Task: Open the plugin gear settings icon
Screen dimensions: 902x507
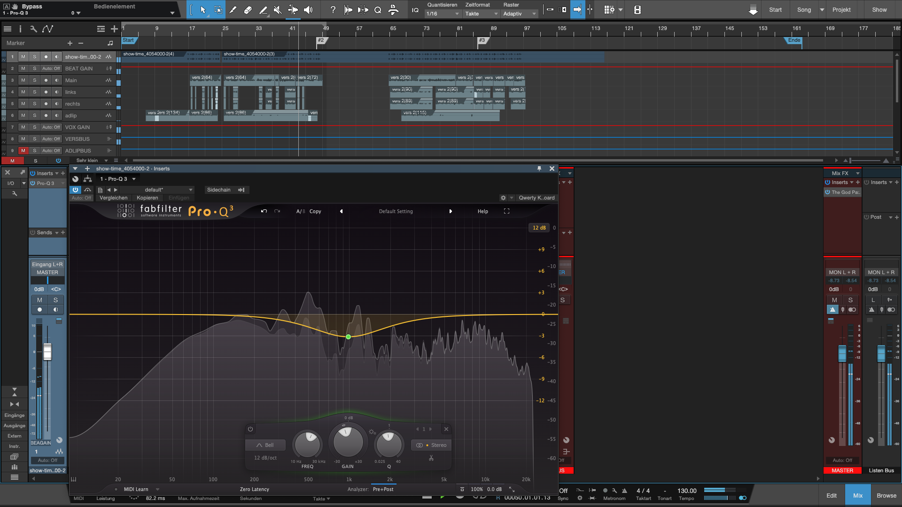Action: 503,198
